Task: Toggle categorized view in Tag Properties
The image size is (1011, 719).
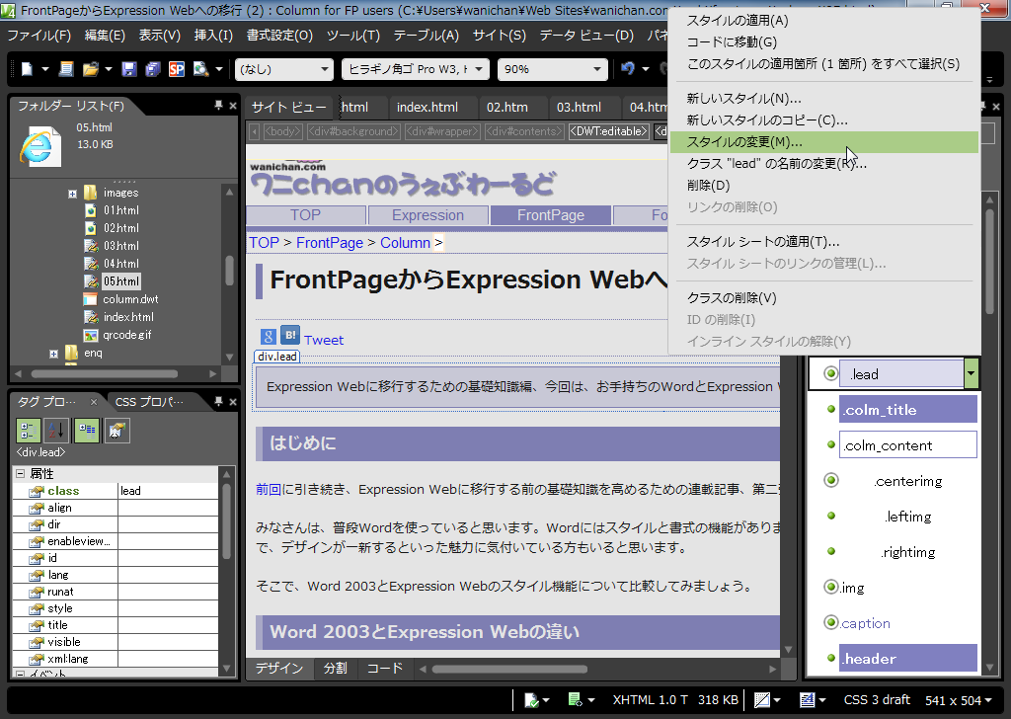Action: 28,431
